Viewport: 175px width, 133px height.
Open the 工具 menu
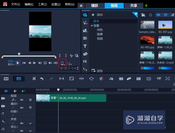tap(42, 4)
